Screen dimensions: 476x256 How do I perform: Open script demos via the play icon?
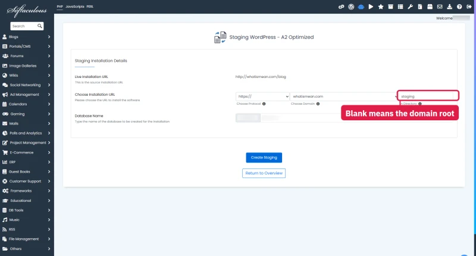click(x=371, y=7)
